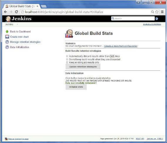The width and height of the screenshot is (167, 143).
Task: Toggle Keep existing job results only checkbox
Action: [x=67, y=62]
